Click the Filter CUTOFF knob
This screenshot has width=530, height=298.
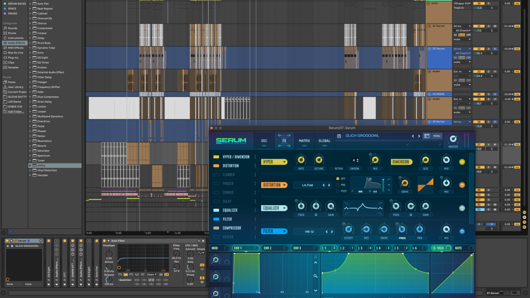pyautogui.click(x=348, y=229)
